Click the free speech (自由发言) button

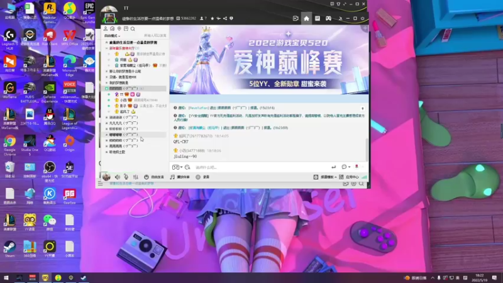point(154,177)
